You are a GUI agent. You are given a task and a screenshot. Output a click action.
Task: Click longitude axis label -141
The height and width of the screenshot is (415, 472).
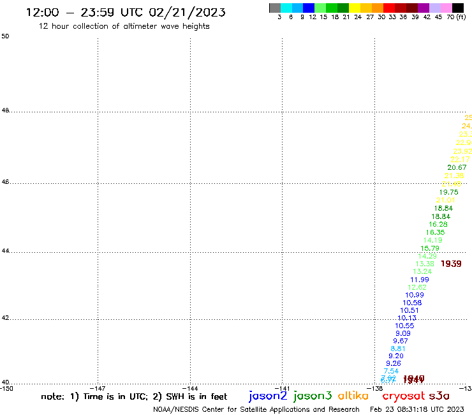click(x=282, y=388)
